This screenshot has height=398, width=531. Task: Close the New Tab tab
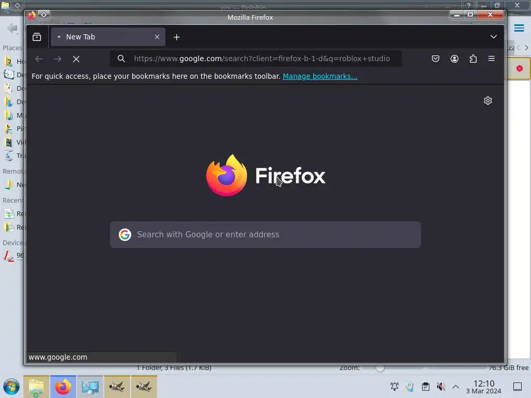pos(157,37)
